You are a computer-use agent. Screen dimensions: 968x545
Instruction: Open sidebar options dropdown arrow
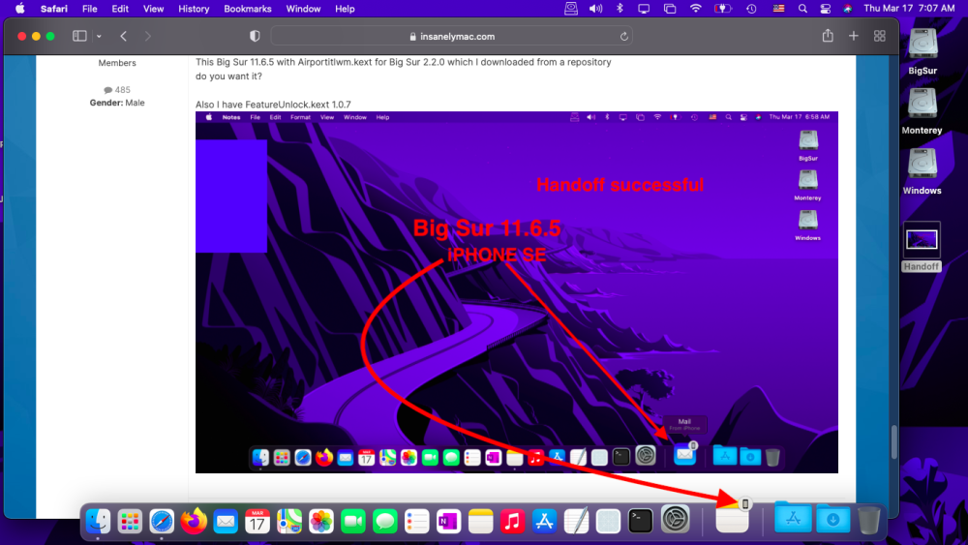pyautogui.click(x=99, y=36)
